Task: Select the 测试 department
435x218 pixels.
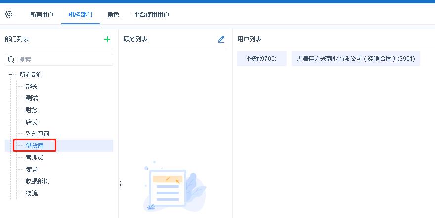Action: pyautogui.click(x=31, y=98)
